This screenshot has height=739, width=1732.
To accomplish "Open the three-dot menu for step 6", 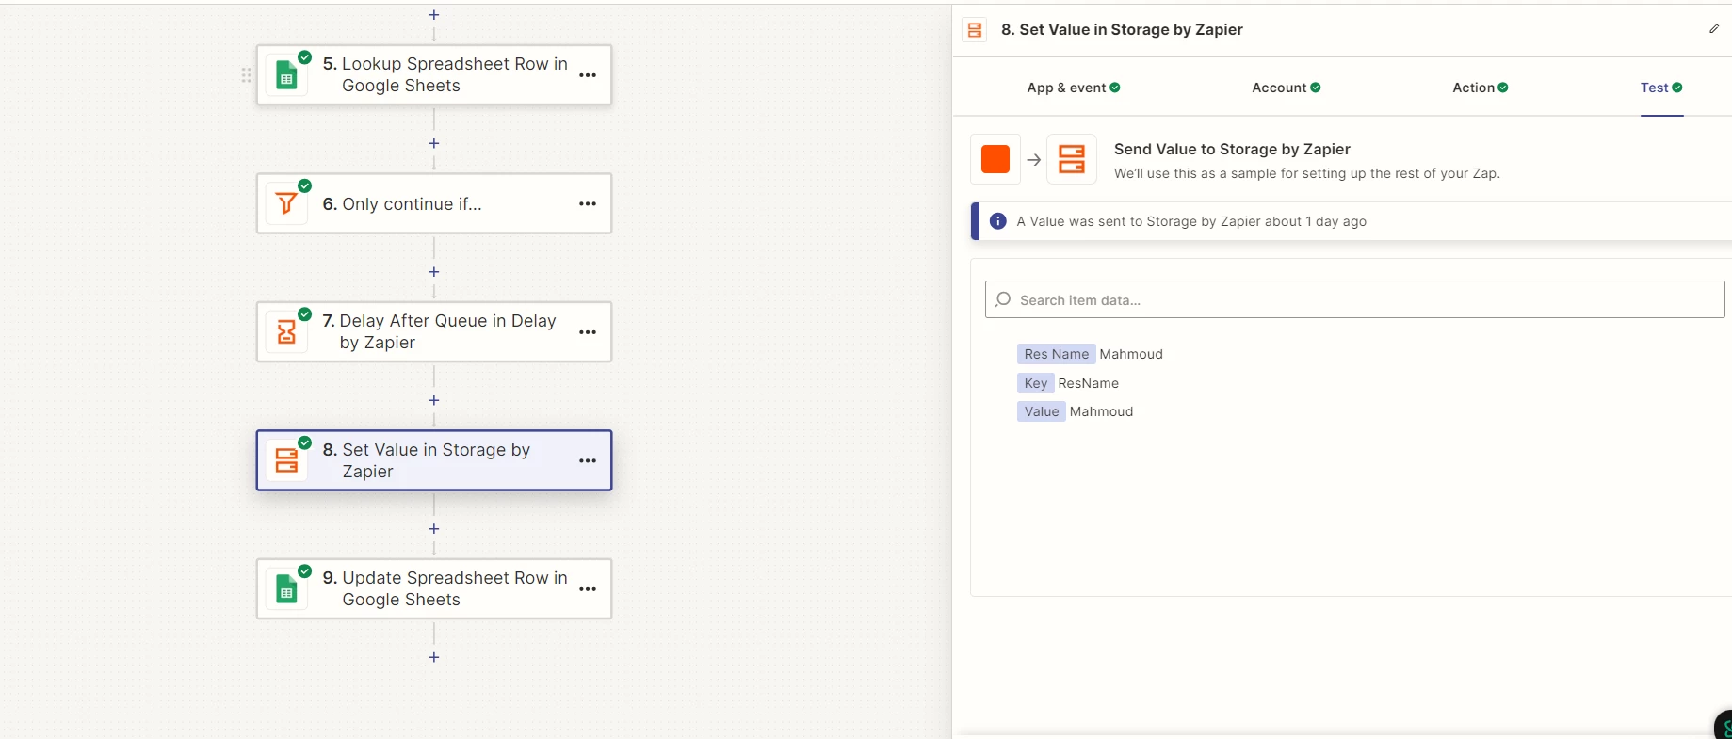I will point(588,204).
